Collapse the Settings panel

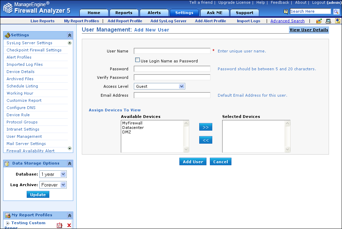[69, 35]
